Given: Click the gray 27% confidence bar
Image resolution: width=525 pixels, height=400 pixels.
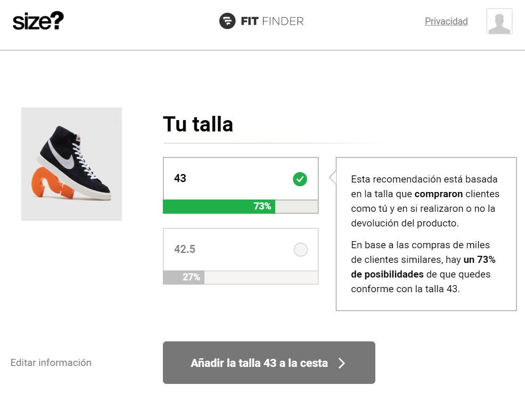Looking at the screenshot, I should pos(183,278).
